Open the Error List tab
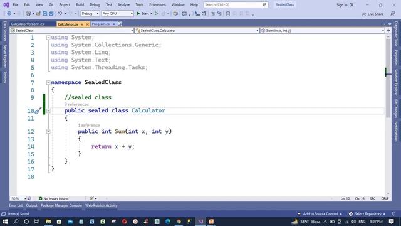This screenshot has width=401, height=226. [16, 205]
